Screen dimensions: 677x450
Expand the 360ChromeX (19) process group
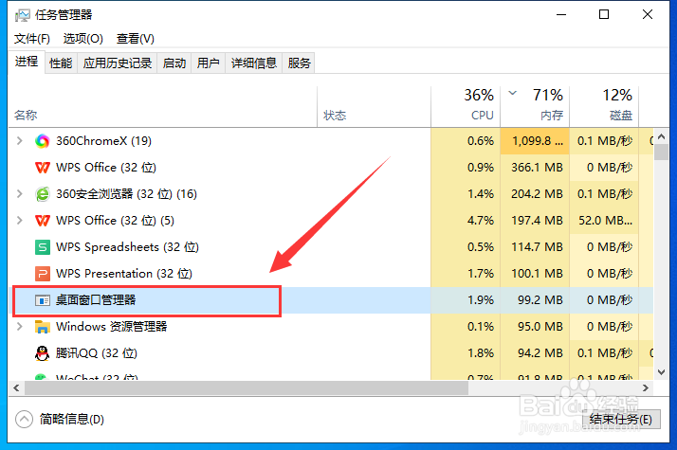(x=19, y=140)
